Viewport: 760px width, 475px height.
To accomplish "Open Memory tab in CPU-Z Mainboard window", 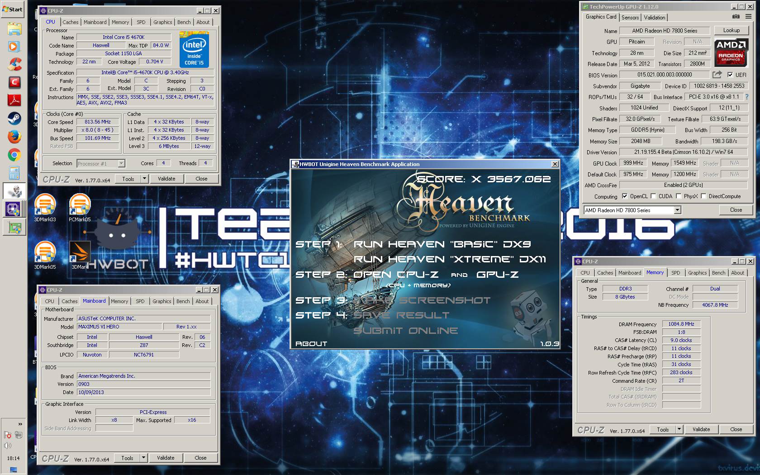I will tap(119, 301).
